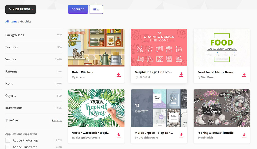Click the funnel icon beside Refine

tap(7, 120)
